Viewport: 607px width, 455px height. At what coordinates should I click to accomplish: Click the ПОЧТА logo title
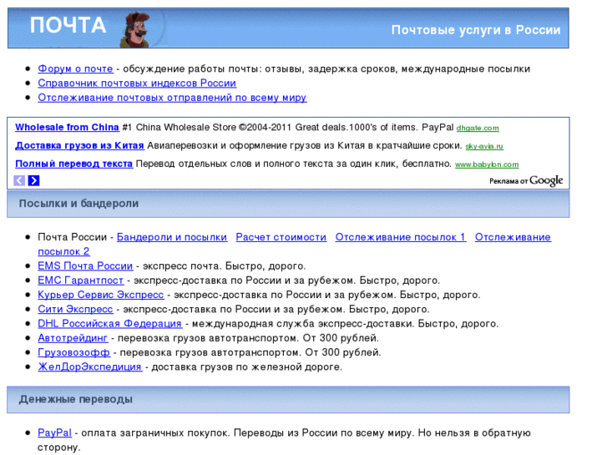pos(68,25)
